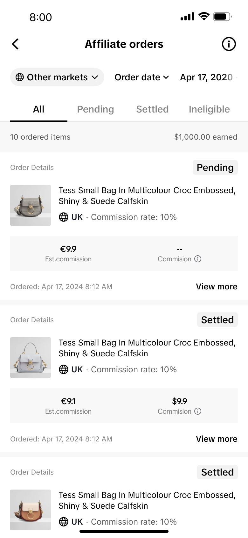Tap info icon beside first order's Commision
248x538 pixels.
[198, 259]
